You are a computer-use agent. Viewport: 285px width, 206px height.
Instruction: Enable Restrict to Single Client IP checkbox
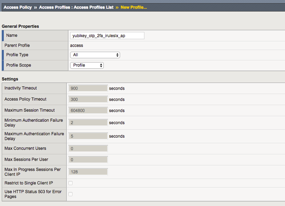pos(70,183)
